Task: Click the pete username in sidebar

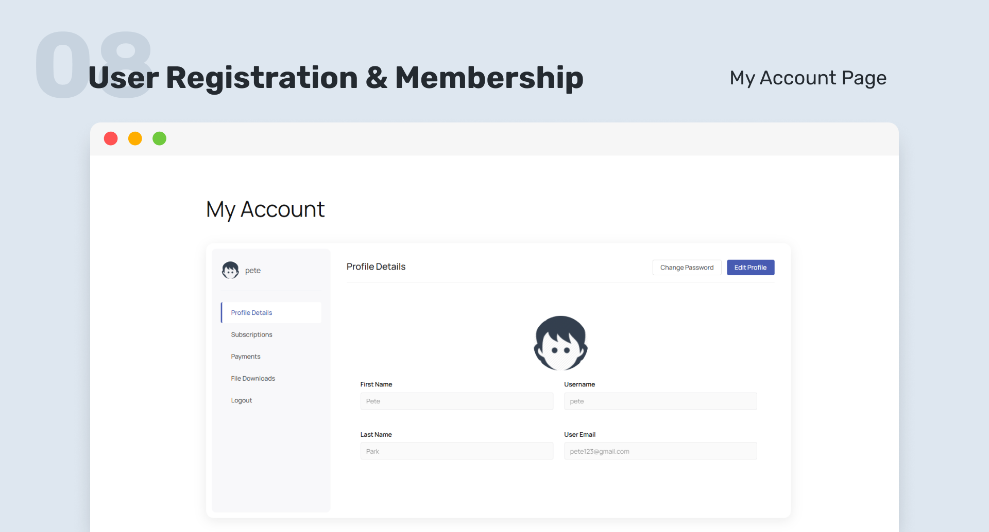Action: (253, 271)
